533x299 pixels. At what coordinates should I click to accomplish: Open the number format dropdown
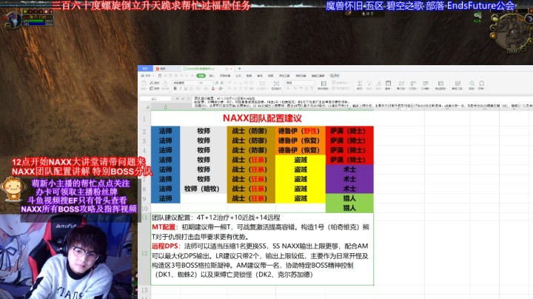tap(300, 83)
